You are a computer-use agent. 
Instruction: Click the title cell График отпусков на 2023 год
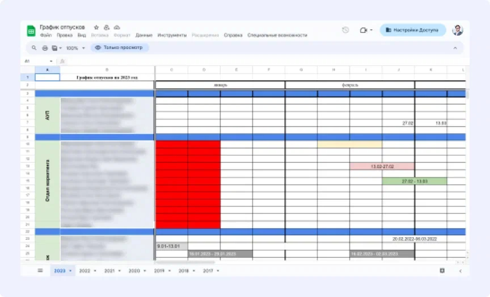point(107,78)
